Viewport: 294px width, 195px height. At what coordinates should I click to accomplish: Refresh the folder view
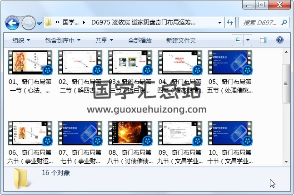coord(230,23)
